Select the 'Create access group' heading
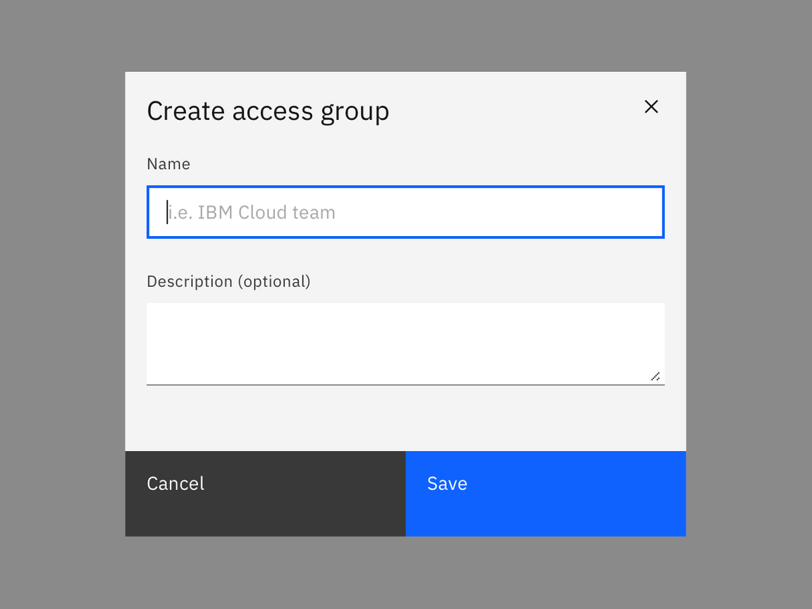The height and width of the screenshot is (609, 812). point(268,111)
